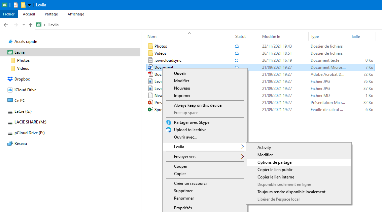Go up one folder level
The image size is (382, 212).
point(30,25)
